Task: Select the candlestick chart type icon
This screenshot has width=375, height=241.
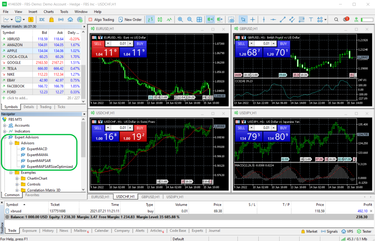Action: pyautogui.click(x=160, y=19)
